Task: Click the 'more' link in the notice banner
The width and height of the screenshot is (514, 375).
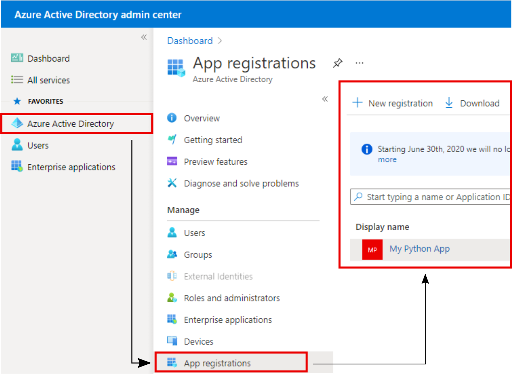Action: coord(387,160)
